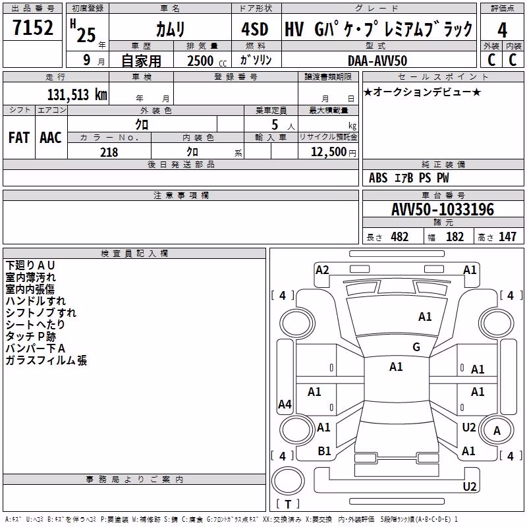Select the inspector note シフトノブすれ
The width and height of the screenshot is (527, 527).
[x=41, y=312]
